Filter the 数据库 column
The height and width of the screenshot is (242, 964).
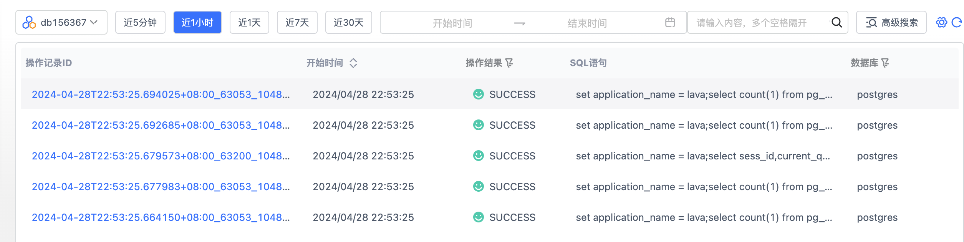885,63
